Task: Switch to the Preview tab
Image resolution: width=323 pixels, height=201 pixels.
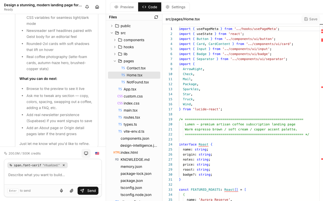Action: 124,7
